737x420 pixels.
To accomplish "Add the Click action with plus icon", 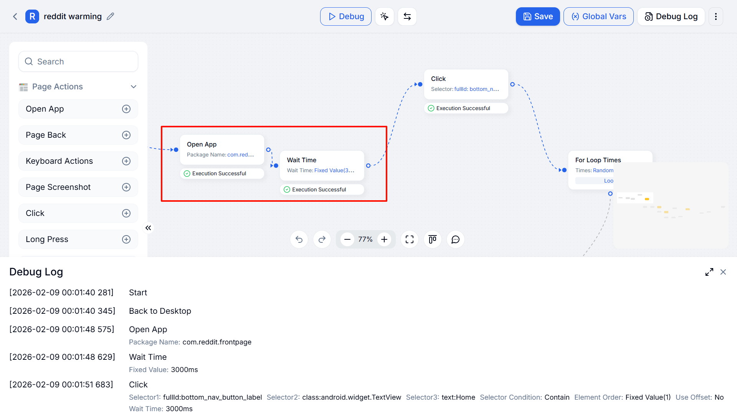I will (x=126, y=213).
